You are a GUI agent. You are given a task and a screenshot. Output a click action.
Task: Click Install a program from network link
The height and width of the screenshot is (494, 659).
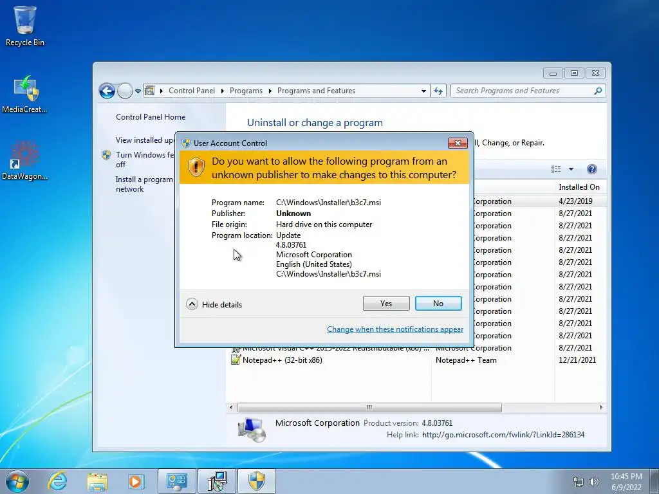[x=144, y=184]
